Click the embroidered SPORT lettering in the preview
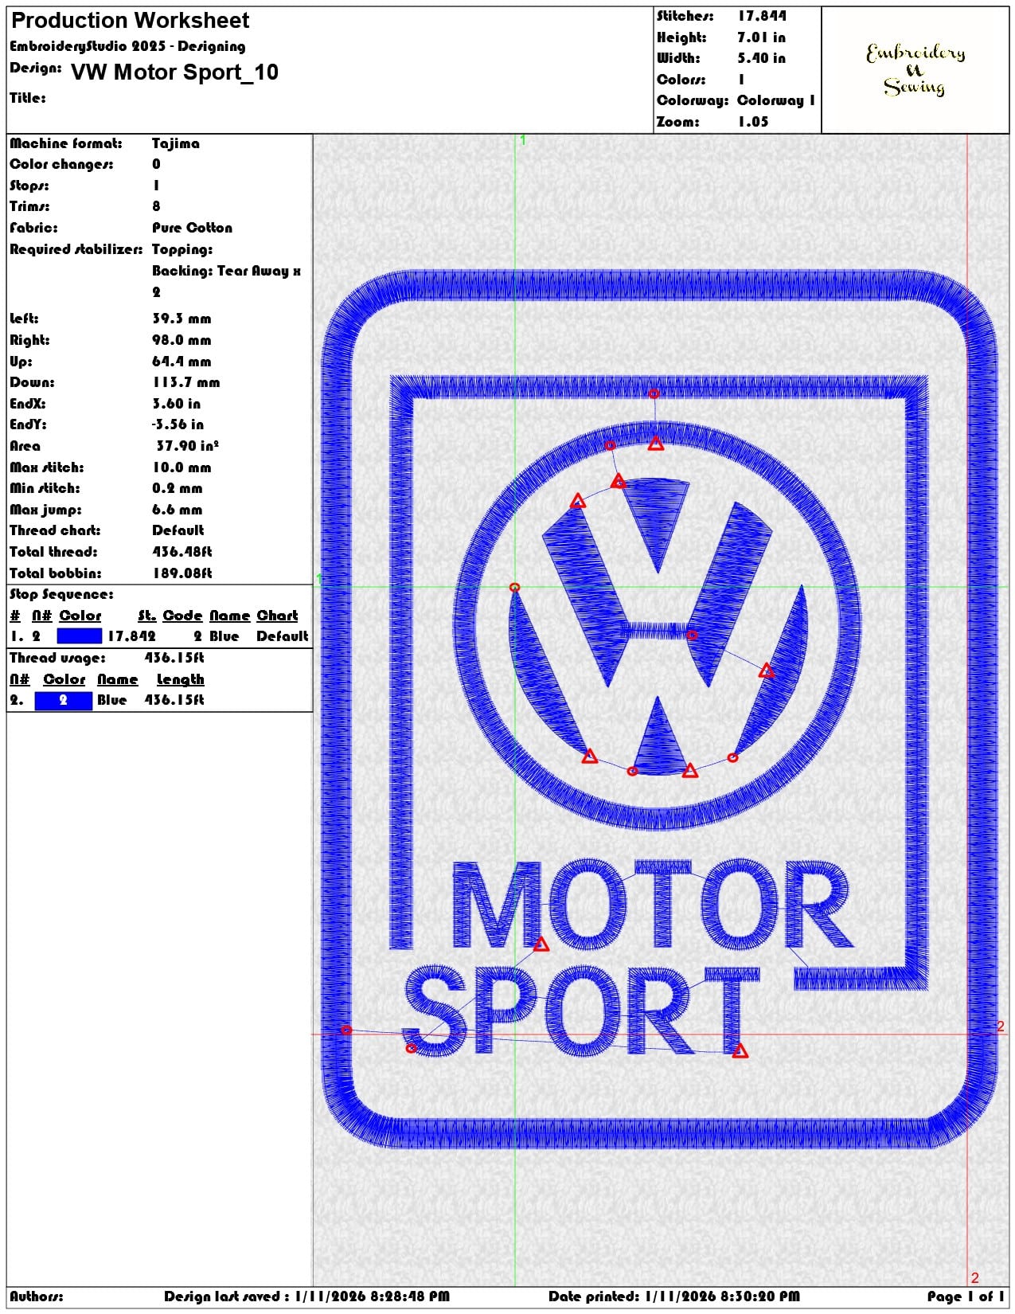Screen dimensions: 1015x1314 click(x=581, y=1011)
